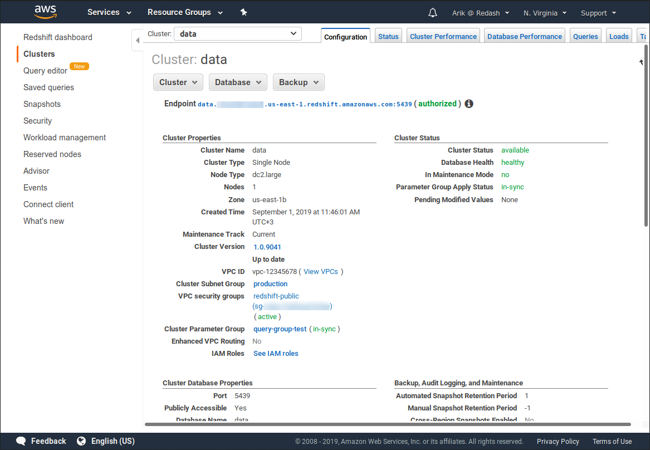Switch to the Status tab

click(x=388, y=36)
